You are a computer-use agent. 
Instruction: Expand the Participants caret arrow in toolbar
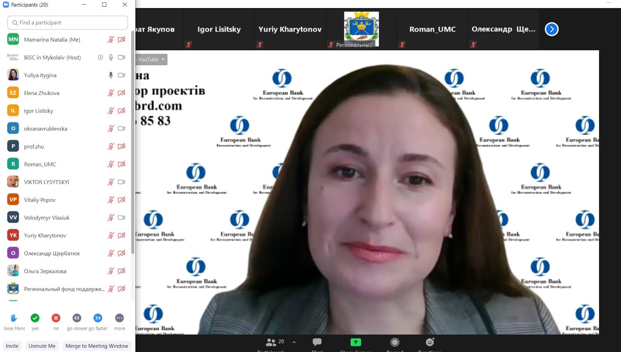click(x=294, y=342)
